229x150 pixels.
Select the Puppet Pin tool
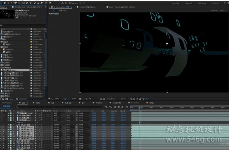point(50,3)
